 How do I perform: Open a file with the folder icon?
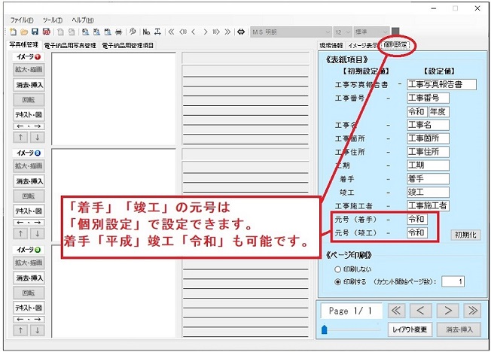24,32
